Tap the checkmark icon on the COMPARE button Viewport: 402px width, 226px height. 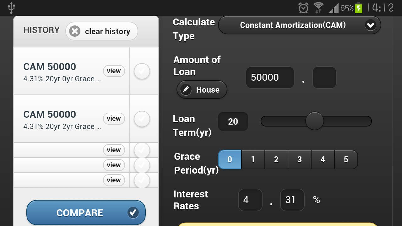[133, 213]
